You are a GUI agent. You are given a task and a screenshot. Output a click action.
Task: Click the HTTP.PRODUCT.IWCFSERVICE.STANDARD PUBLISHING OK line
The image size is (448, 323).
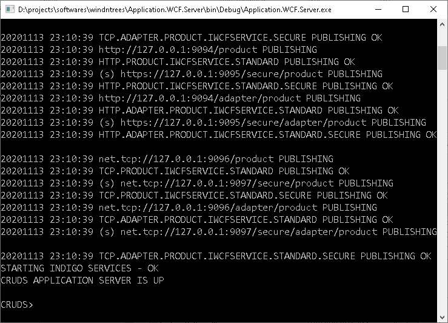point(178,62)
